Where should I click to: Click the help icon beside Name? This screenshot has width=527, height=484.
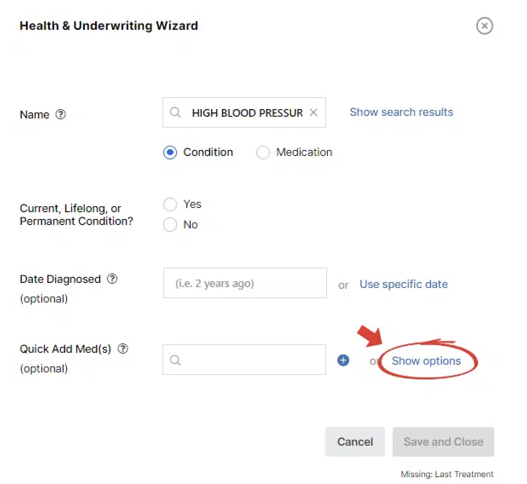pyautogui.click(x=61, y=114)
